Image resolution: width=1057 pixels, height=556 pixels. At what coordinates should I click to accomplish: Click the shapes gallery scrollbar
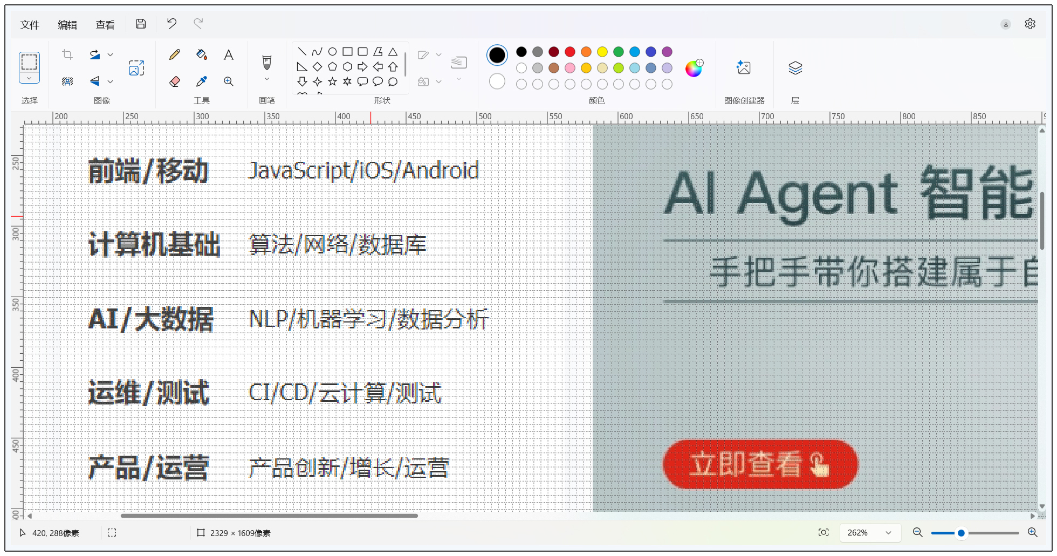click(x=405, y=65)
